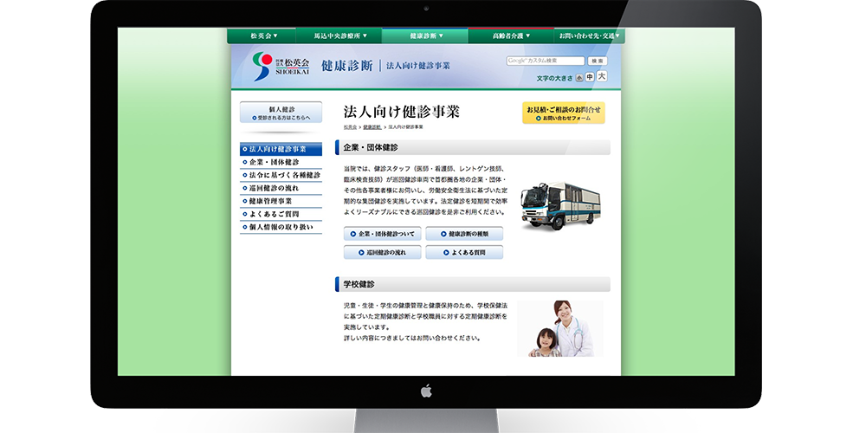Open the 個人健診 banner button
Screen dimensions: 866x433
(x=281, y=113)
